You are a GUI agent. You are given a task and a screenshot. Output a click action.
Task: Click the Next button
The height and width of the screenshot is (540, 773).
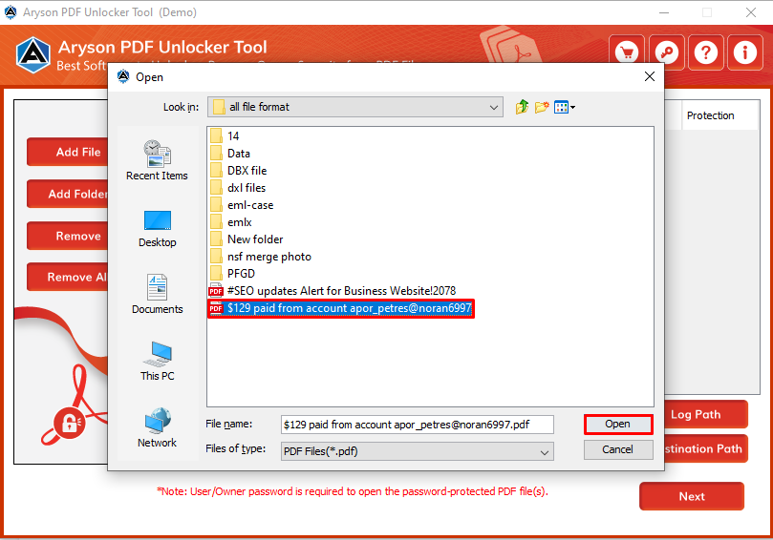click(692, 496)
